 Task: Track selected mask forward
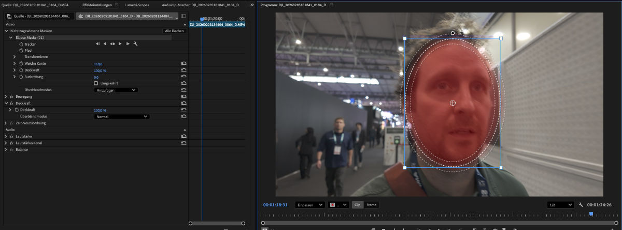click(x=120, y=44)
